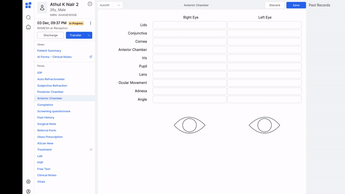Open the search icon in sidebar
The width and height of the screenshot is (345, 194).
(28, 17)
